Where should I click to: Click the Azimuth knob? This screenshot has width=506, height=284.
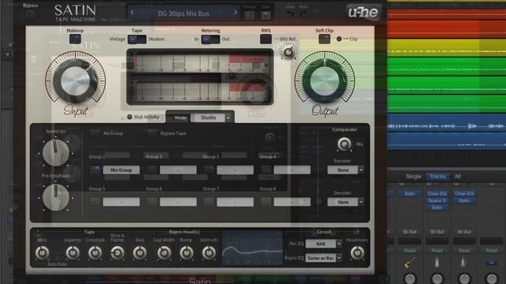(x=209, y=252)
